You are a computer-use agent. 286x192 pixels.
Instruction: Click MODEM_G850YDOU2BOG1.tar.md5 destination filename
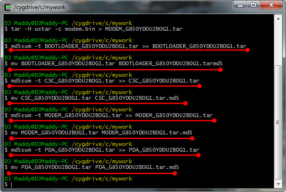click(x=147, y=132)
